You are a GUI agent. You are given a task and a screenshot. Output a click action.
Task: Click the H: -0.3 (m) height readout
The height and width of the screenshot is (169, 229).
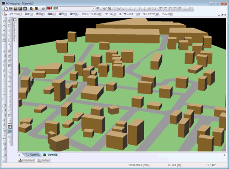tap(174, 165)
